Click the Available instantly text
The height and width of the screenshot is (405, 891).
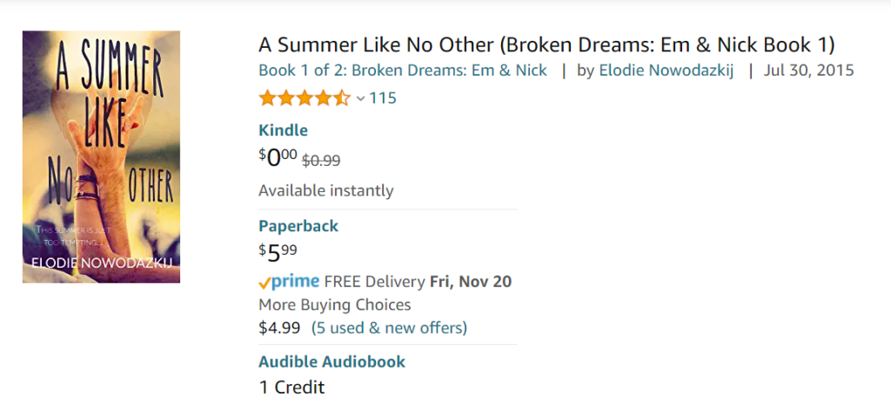click(x=325, y=190)
